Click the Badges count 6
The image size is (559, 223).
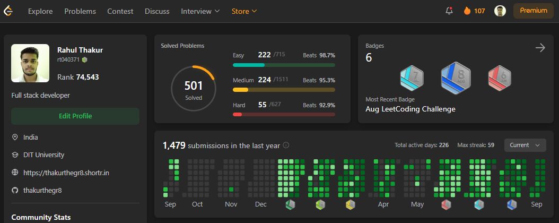tap(369, 57)
